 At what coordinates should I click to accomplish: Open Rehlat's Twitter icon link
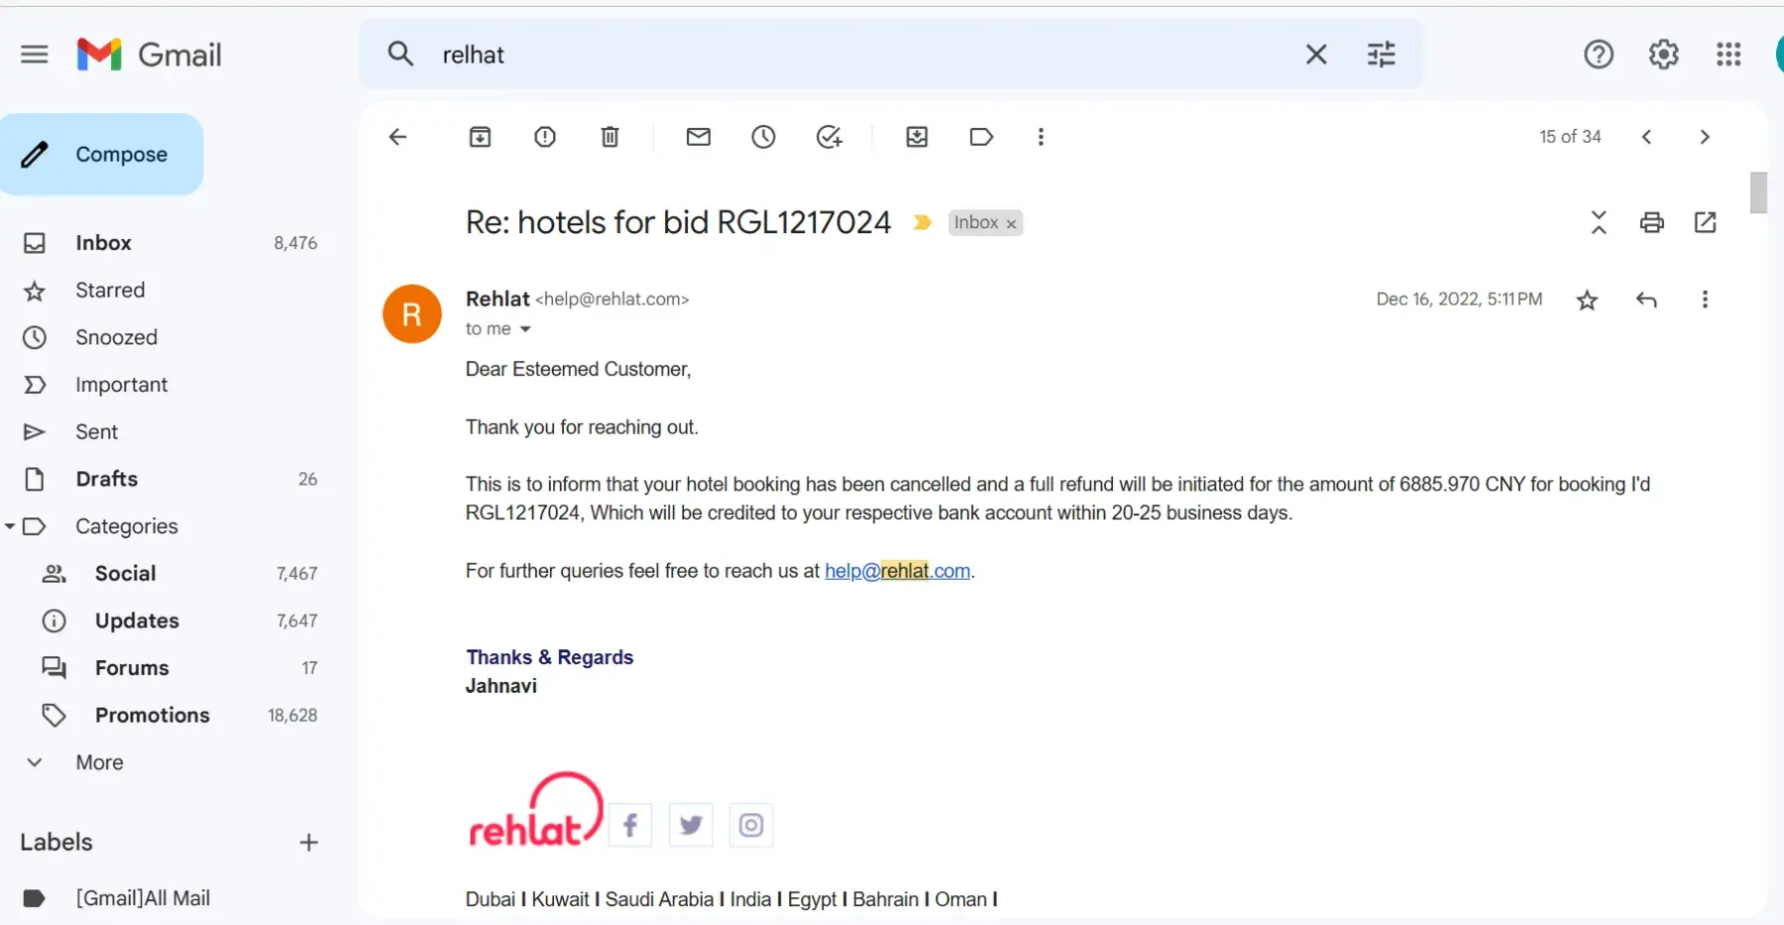pos(691,825)
